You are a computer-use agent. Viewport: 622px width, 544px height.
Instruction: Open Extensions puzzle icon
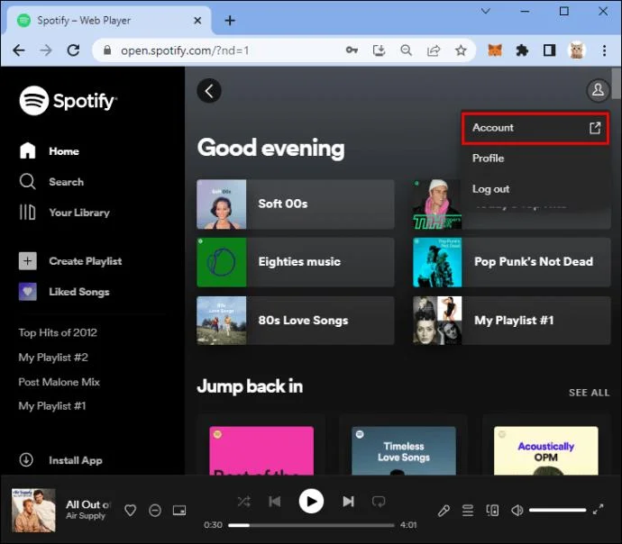tap(522, 50)
